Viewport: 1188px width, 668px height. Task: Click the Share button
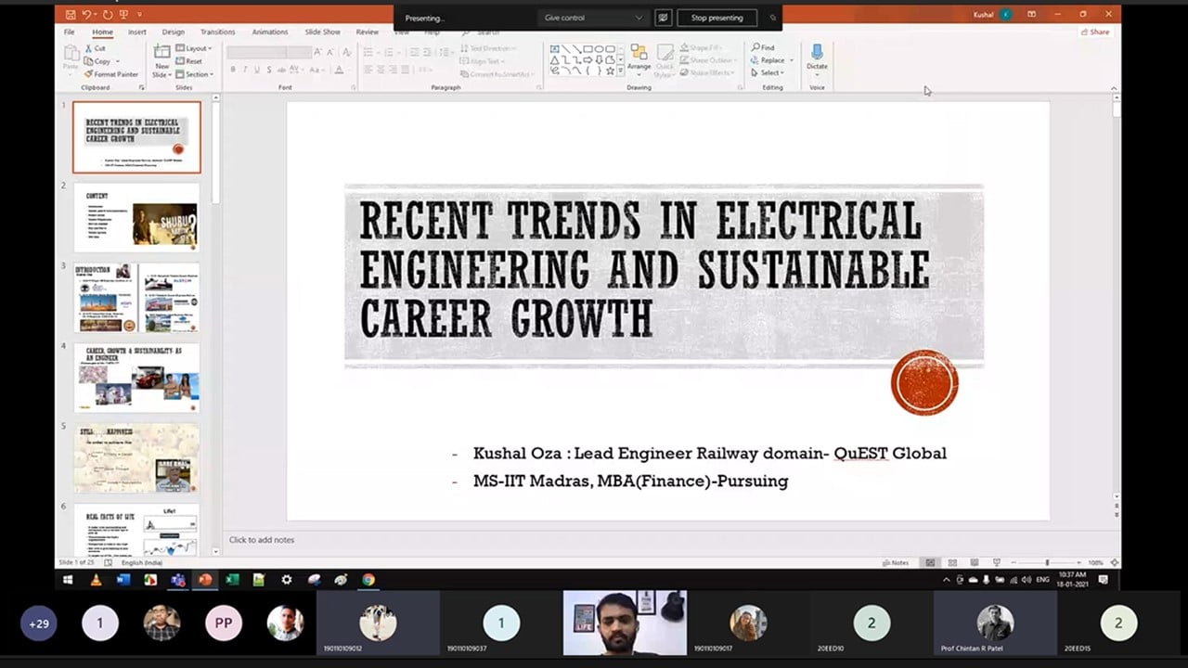click(x=1095, y=32)
